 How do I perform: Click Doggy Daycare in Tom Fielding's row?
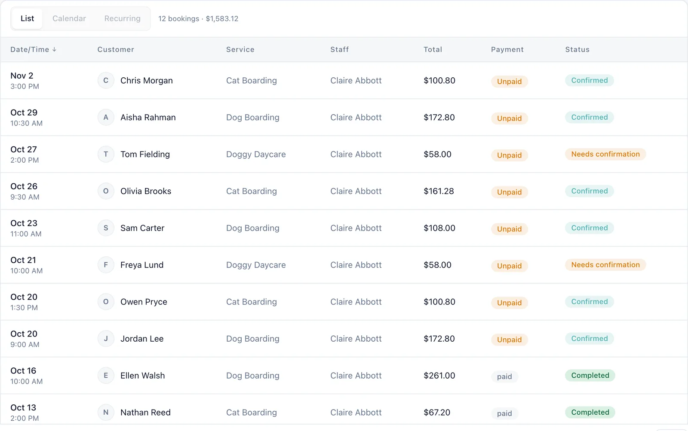256,154
